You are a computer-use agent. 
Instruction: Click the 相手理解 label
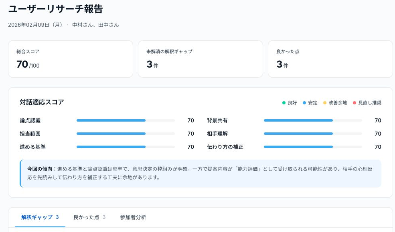pos(217,134)
